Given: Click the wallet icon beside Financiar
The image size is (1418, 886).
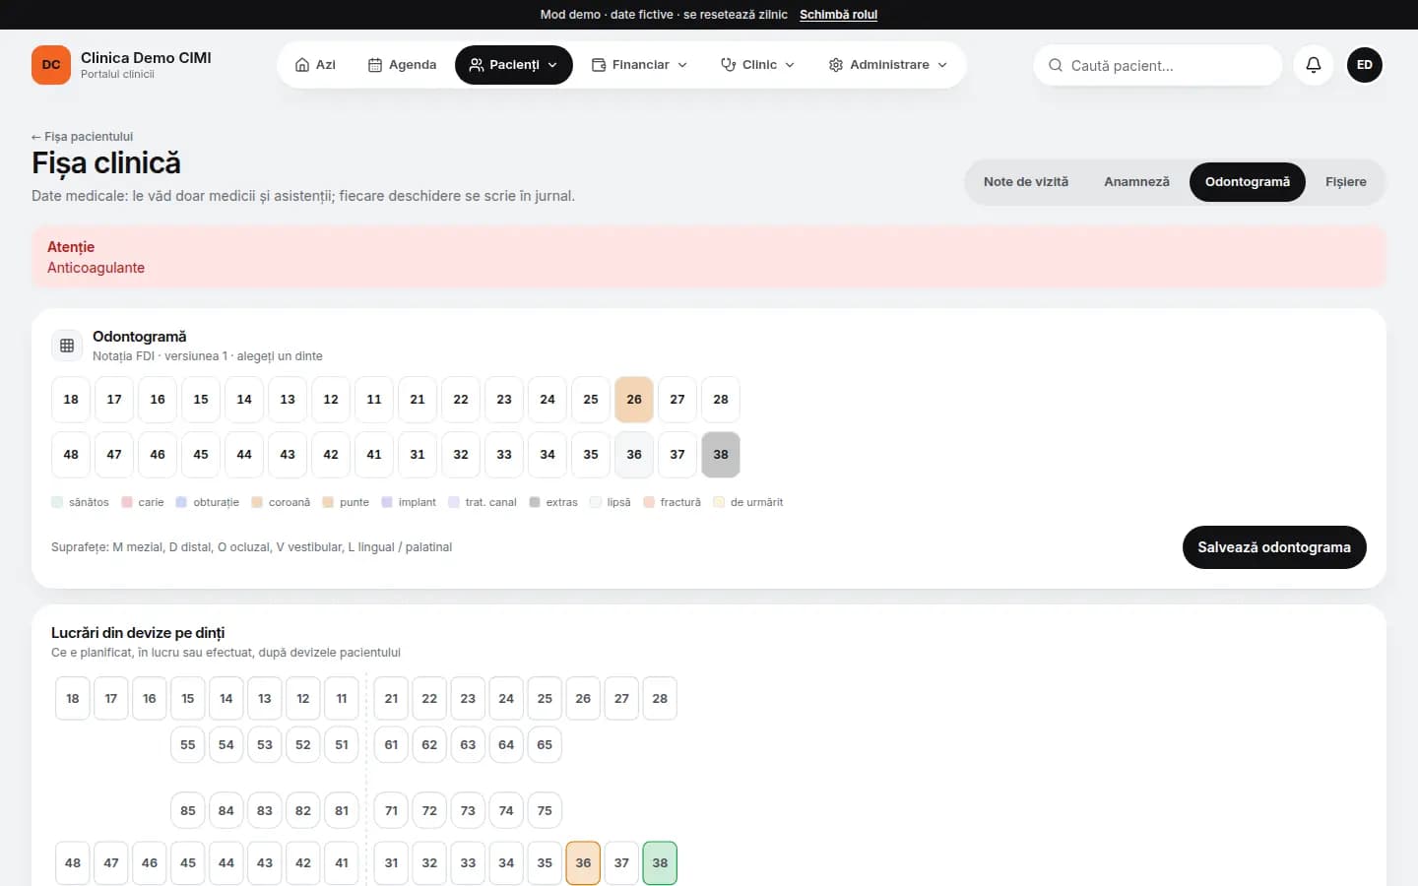Looking at the screenshot, I should (x=599, y=65).
